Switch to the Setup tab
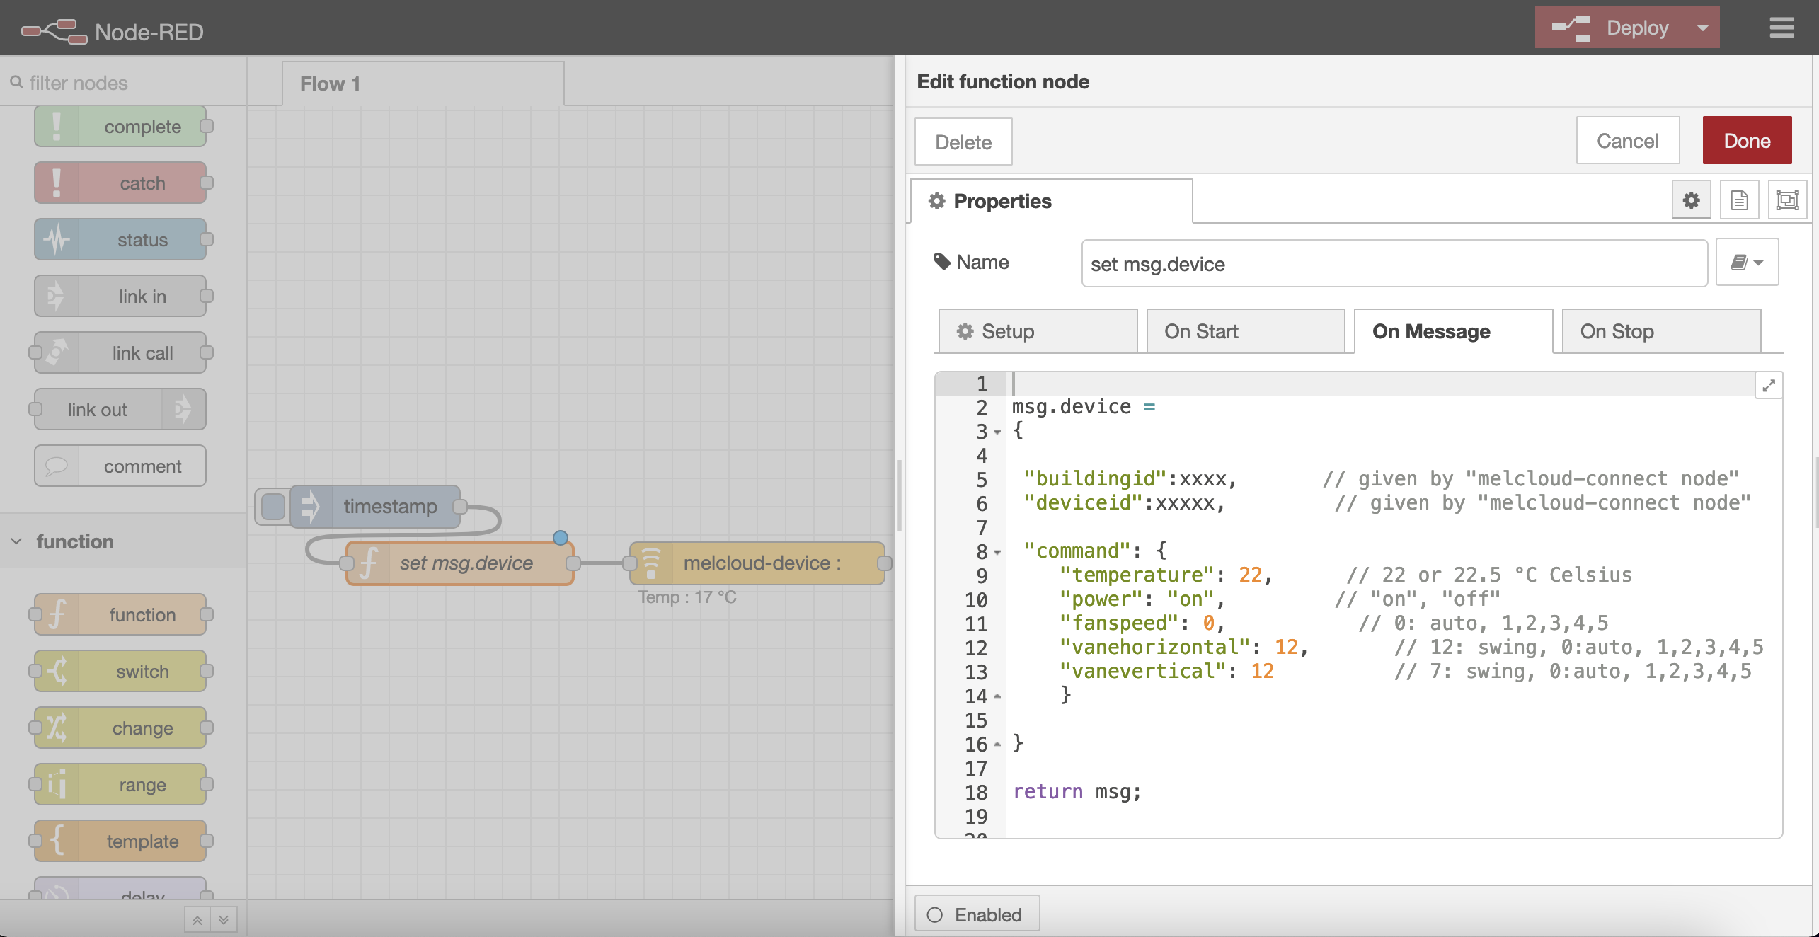 (1037, 331)
